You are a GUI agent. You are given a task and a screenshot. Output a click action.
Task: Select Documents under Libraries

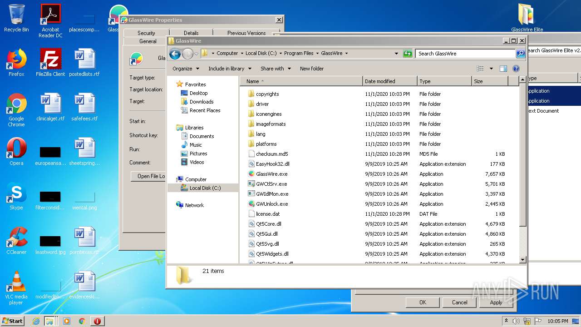202,136
